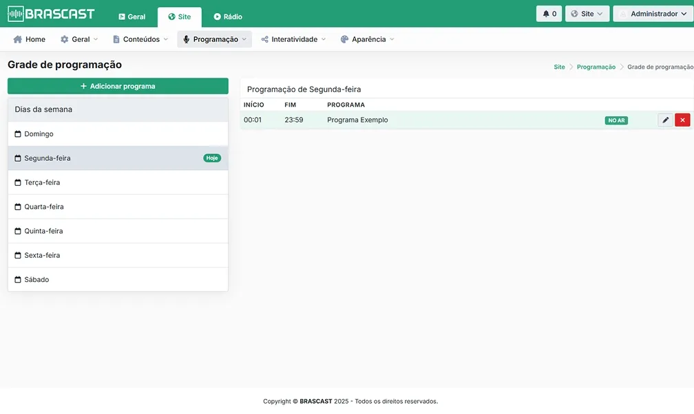Click the calendar icon next to Quarta-feira

click(18, 206)
